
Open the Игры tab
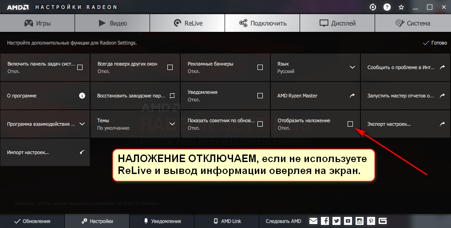[37, 23]
